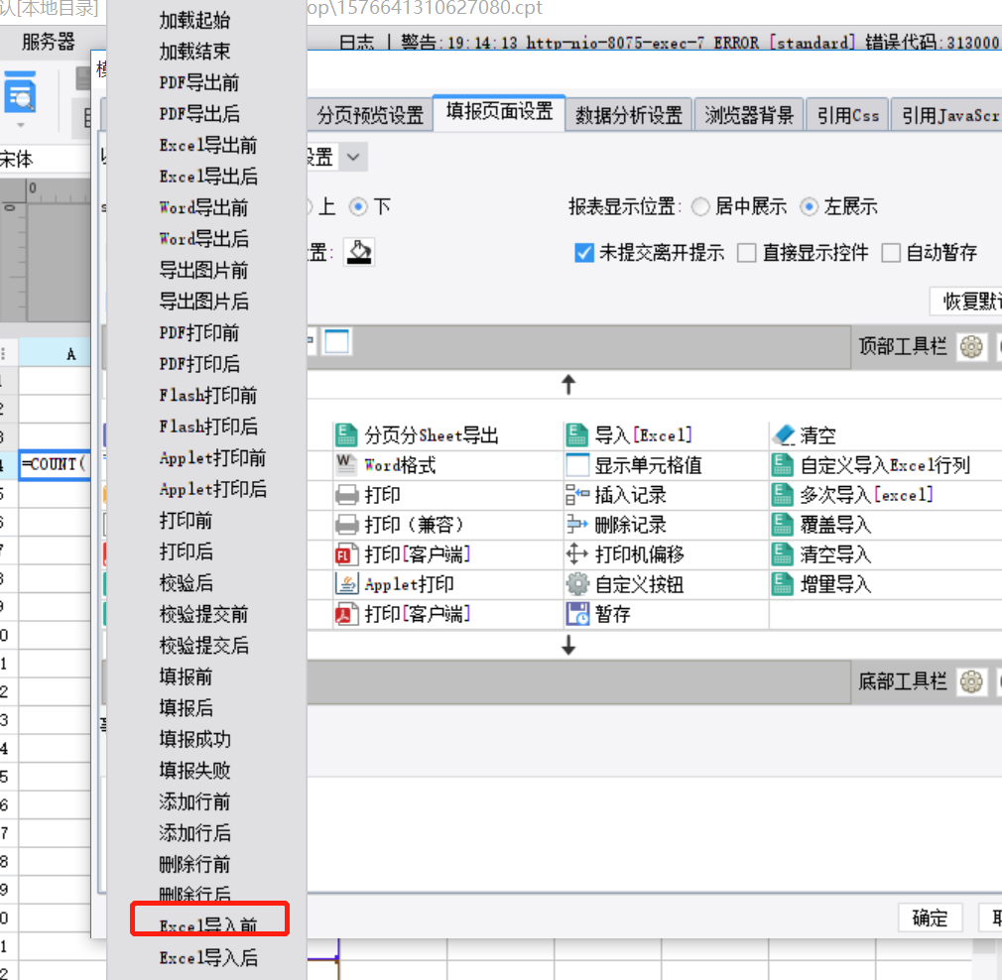The height and width of the screenshot is (980, 1002).
Task: Add 自定义按钮 gear item
Action: 626,584
